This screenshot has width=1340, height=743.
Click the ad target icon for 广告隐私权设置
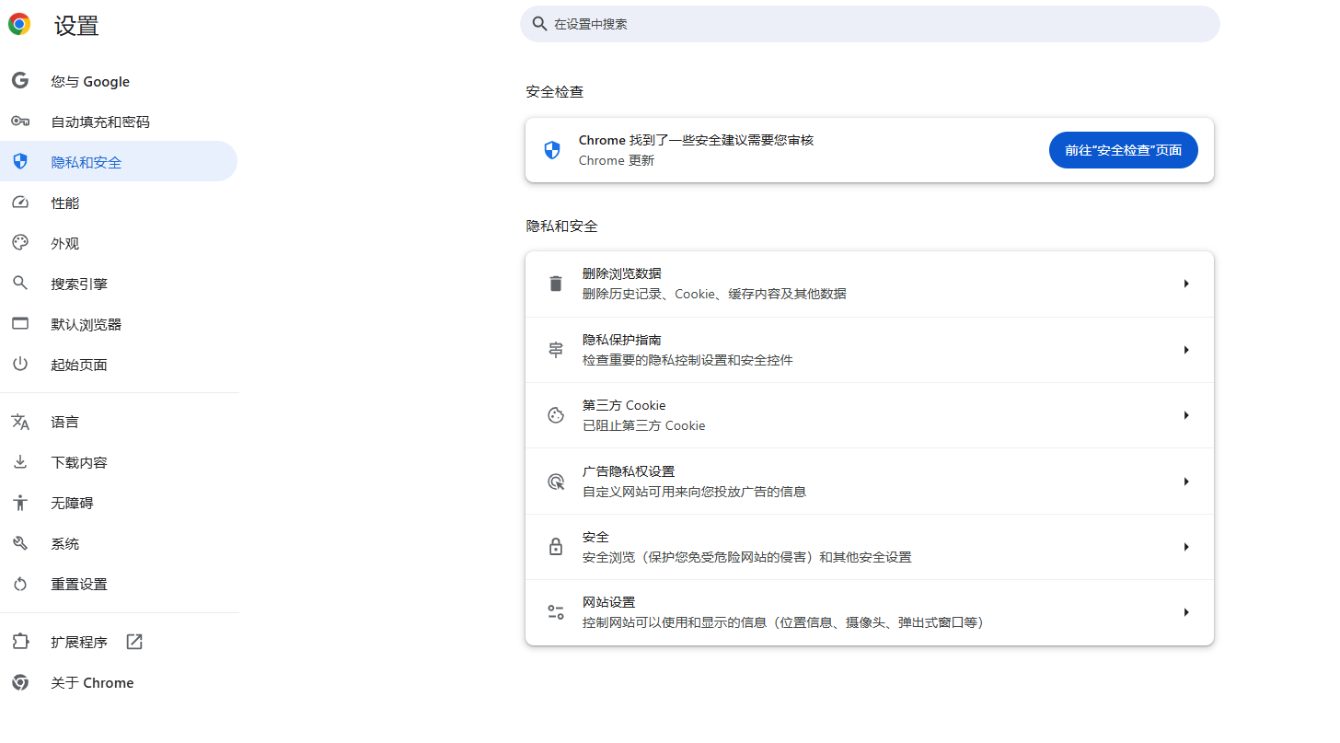(556, 482)
